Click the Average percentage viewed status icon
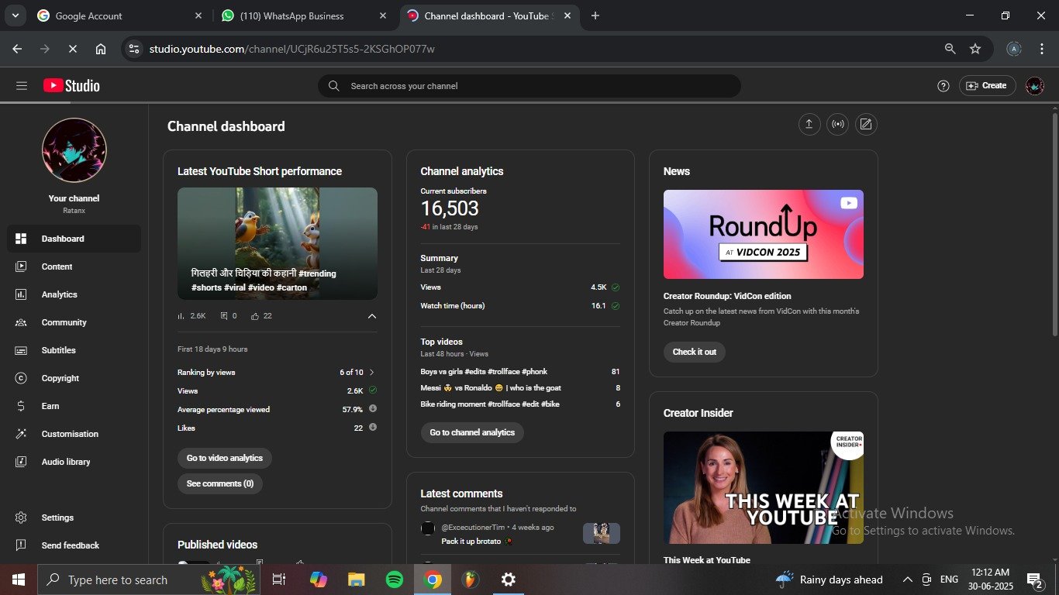Viewport: 1059px width, 595px height. click(x=373, y=409)
